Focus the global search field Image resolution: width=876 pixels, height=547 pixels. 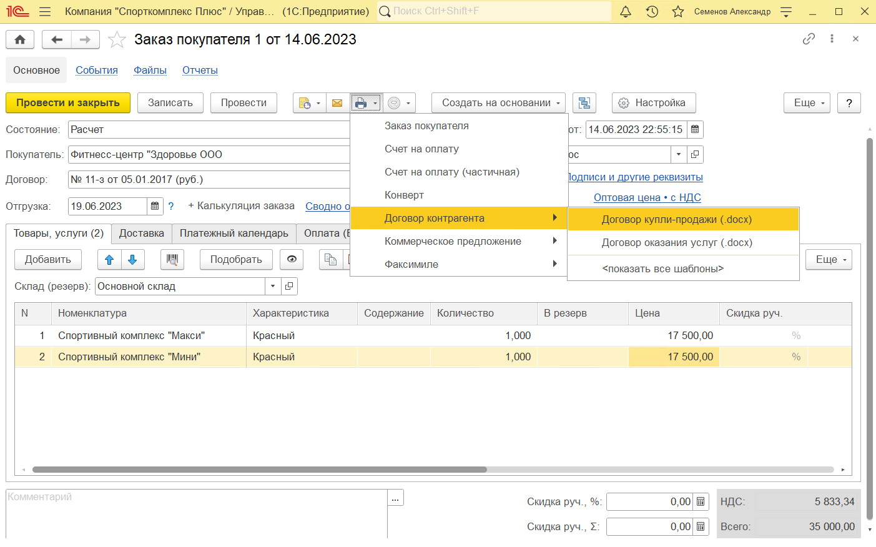pyautogui.click(x=495, y=11)
